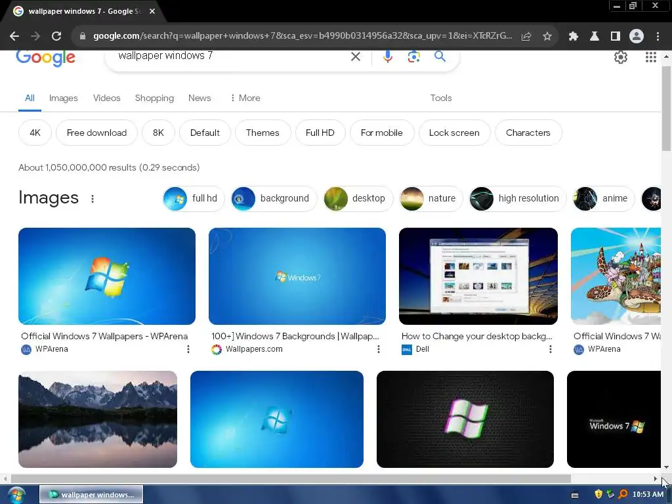
Task: Click the Chrome Labs flask icon
Action: click(595, 36)
